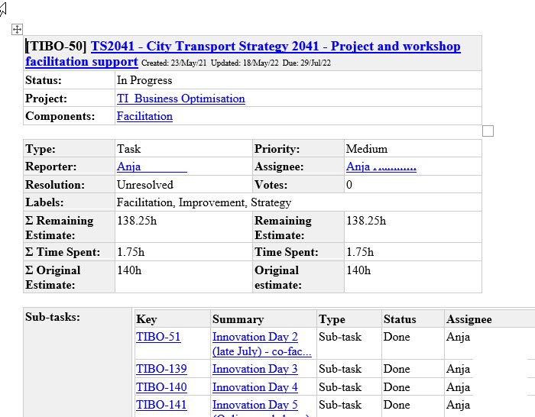Open Innovation Day 3 summary link

tap(255, 369)
